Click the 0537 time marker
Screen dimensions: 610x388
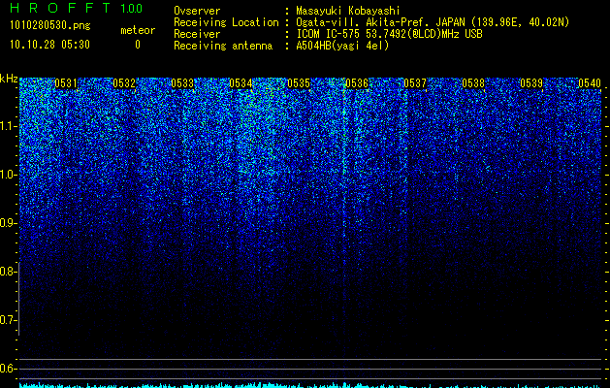415,83
